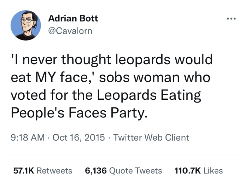Click the 110.7K like count number

(x=187, y=171)
